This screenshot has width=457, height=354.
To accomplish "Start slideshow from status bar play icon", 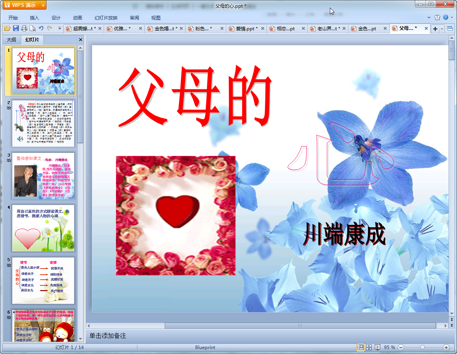I will point(378,347).
